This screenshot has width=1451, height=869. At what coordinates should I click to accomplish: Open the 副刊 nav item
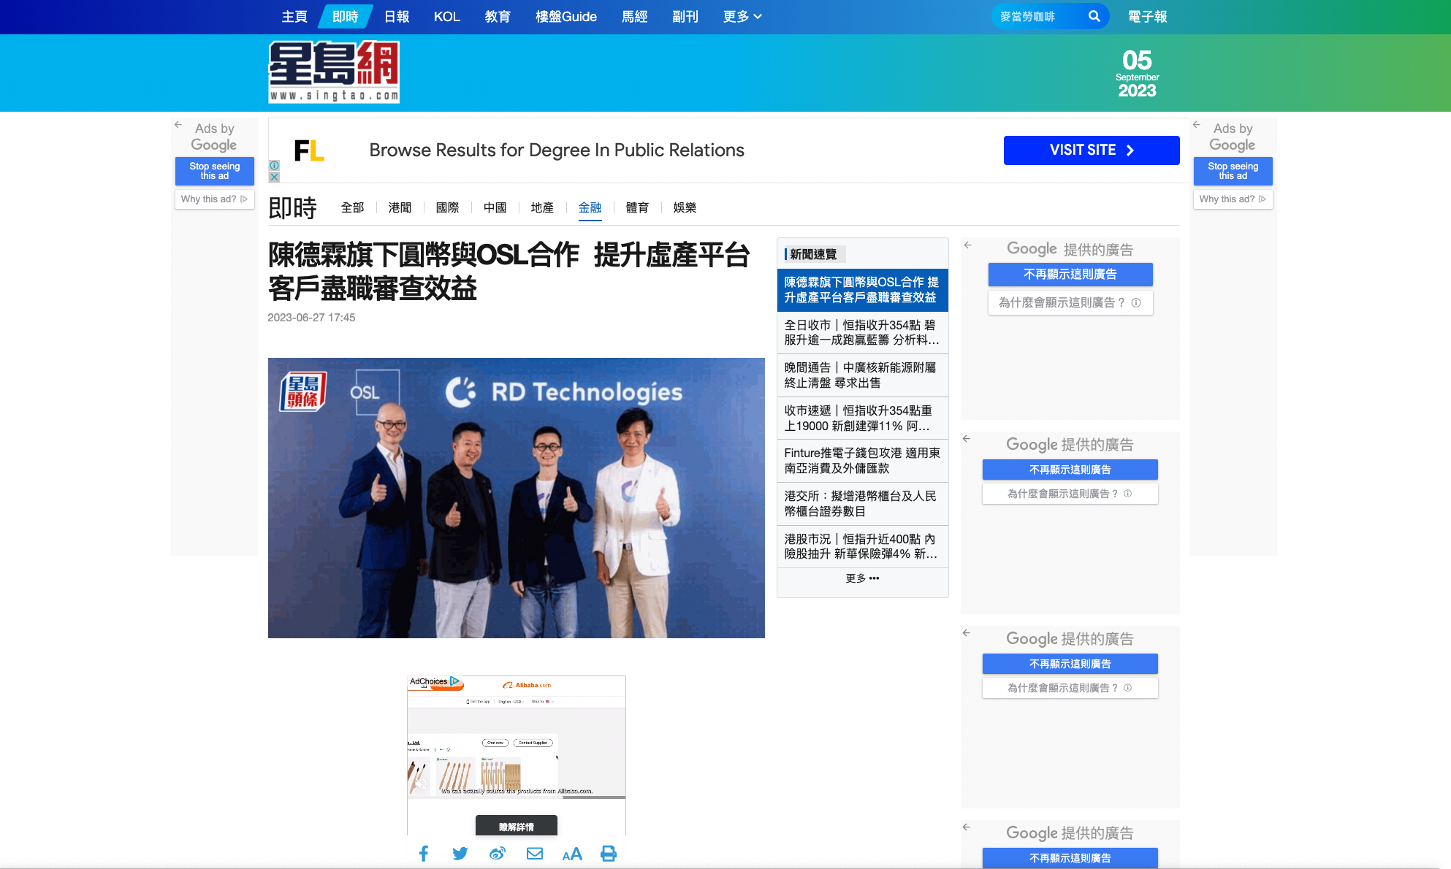coord(685,17)
